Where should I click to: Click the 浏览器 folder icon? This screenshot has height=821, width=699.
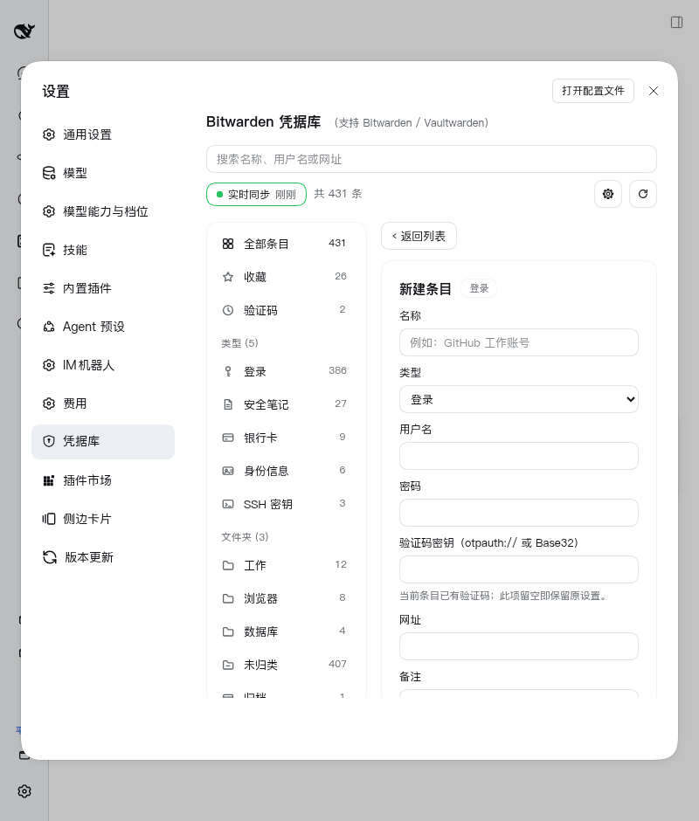[x=228, y=598]
